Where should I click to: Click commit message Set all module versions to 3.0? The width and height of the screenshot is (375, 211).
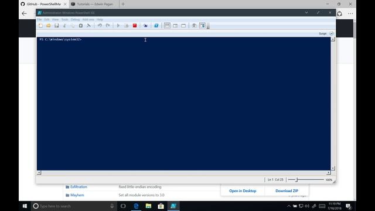click(141, 195)
